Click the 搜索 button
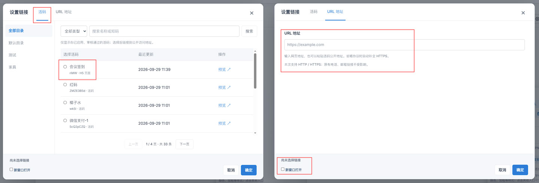Screen dimensions: 539x183 (249, 31)
